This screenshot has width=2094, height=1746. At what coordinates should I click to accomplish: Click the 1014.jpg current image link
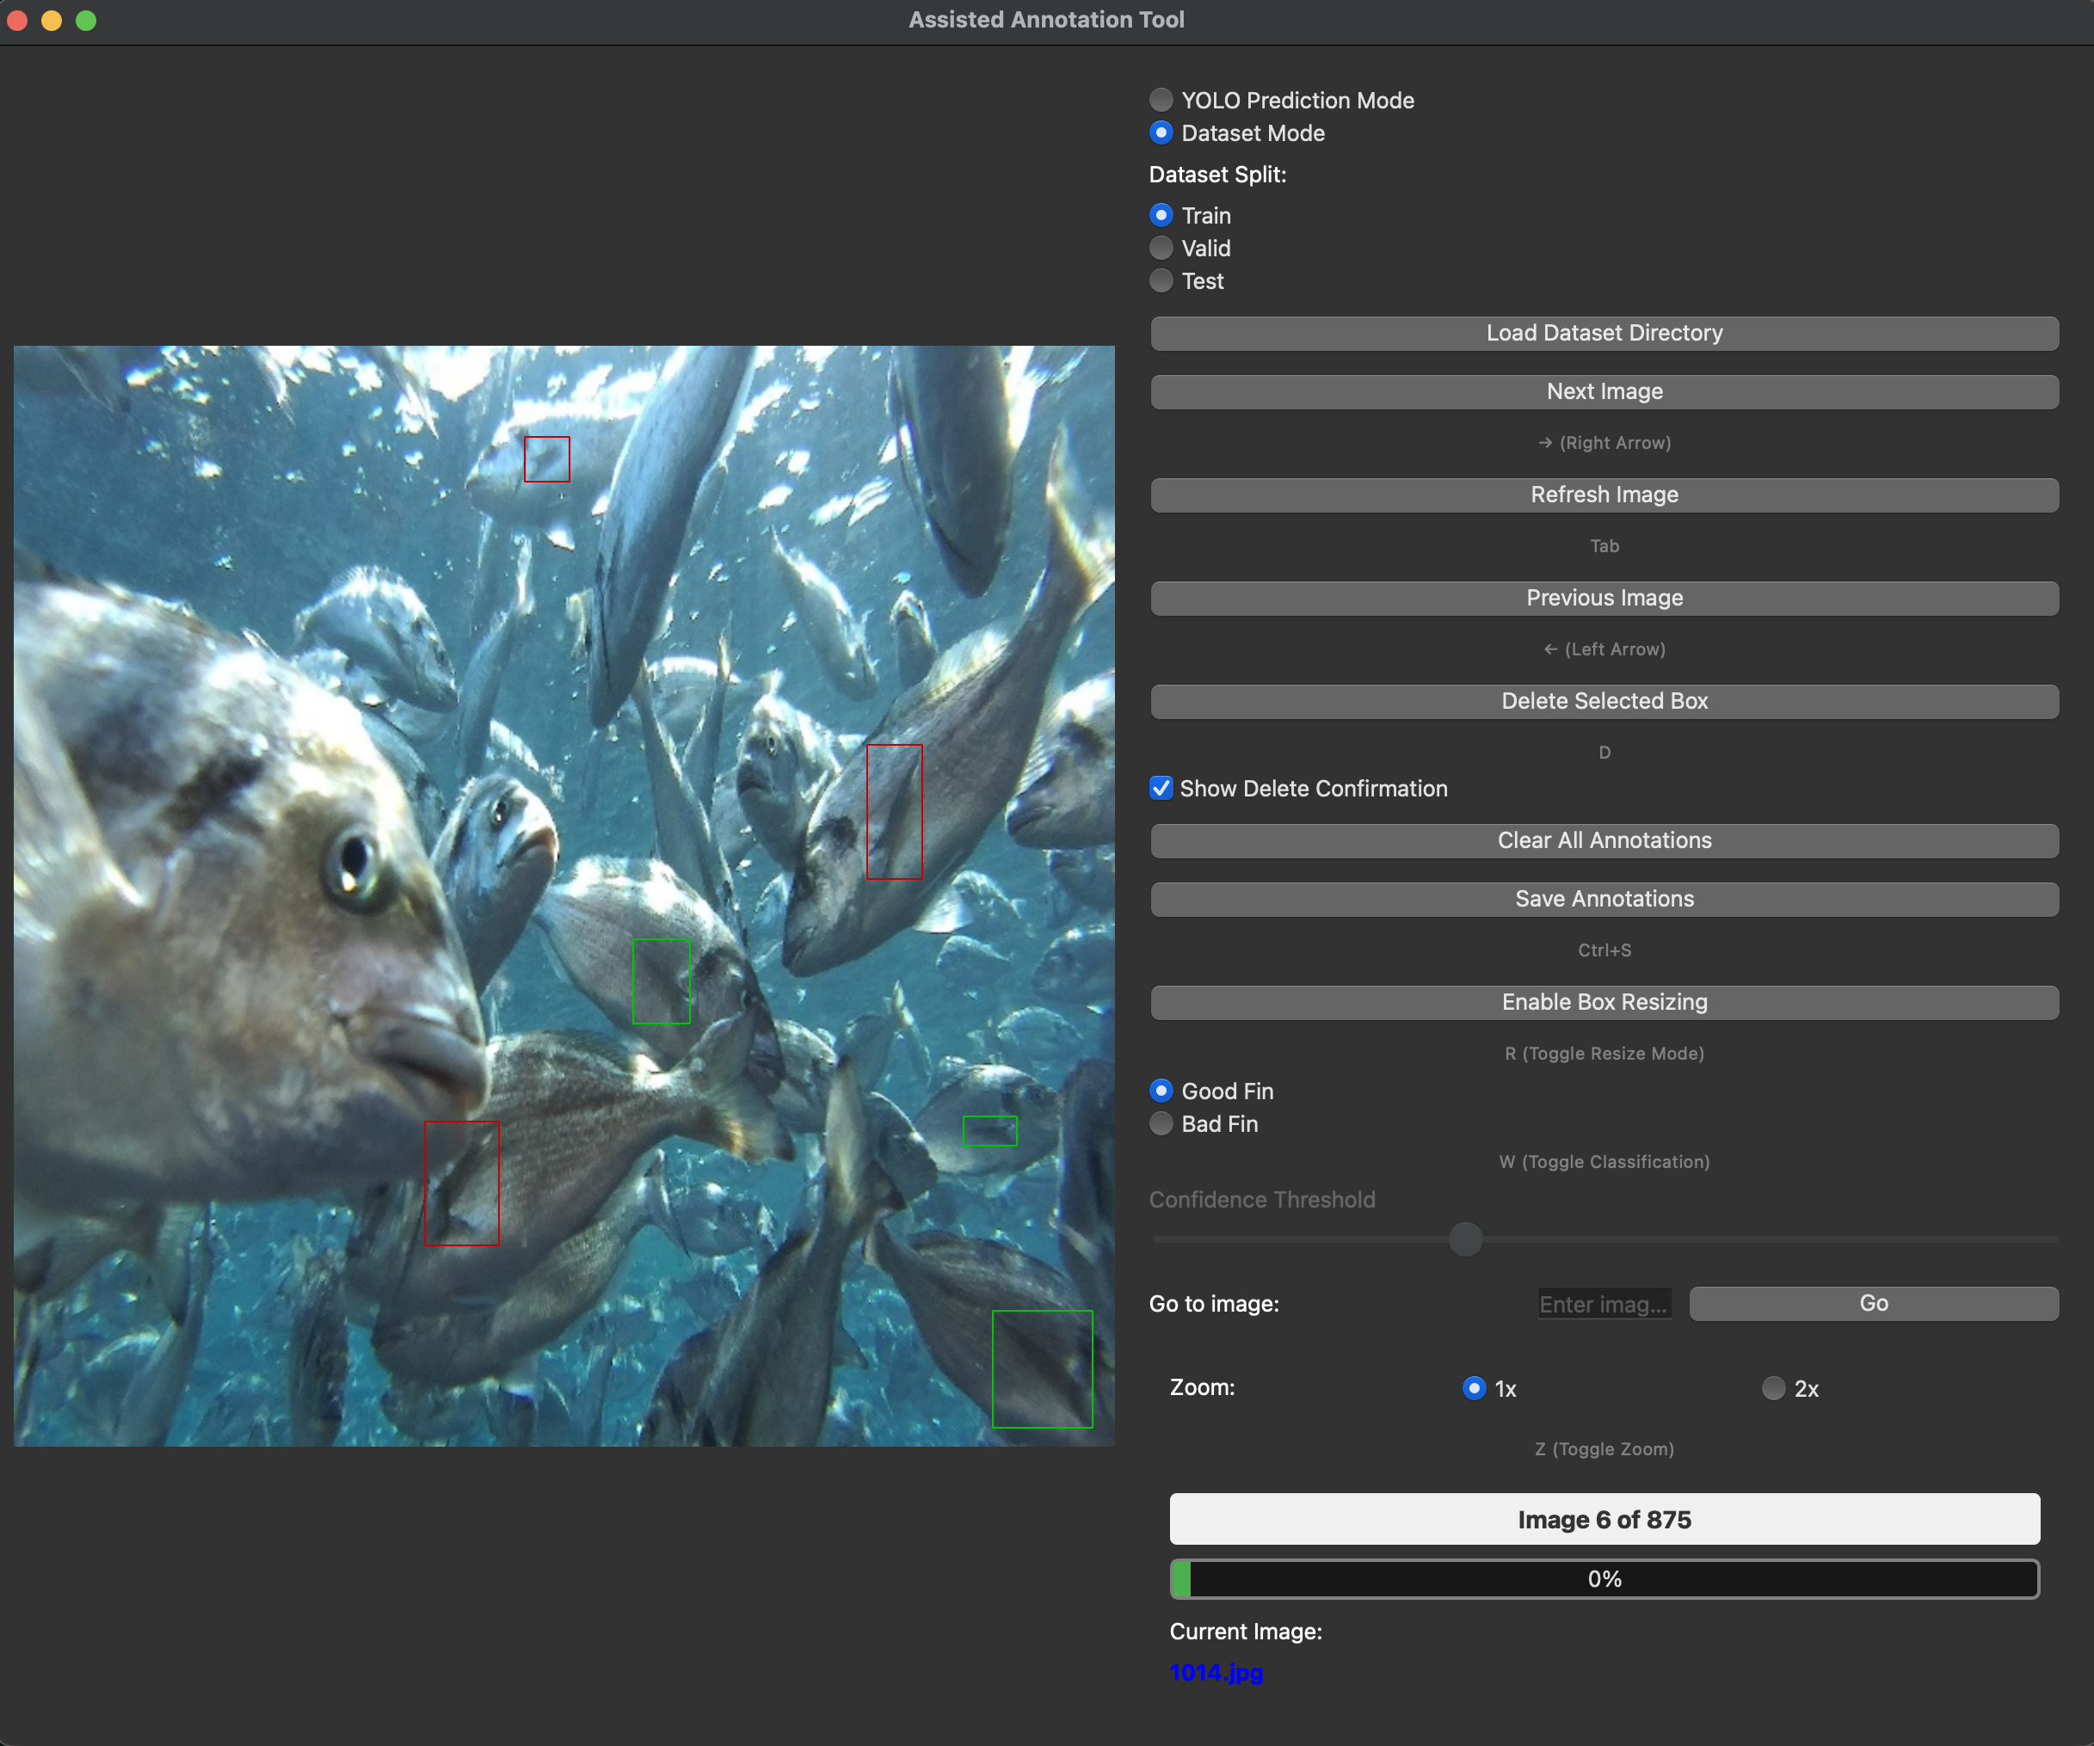1216,1672
